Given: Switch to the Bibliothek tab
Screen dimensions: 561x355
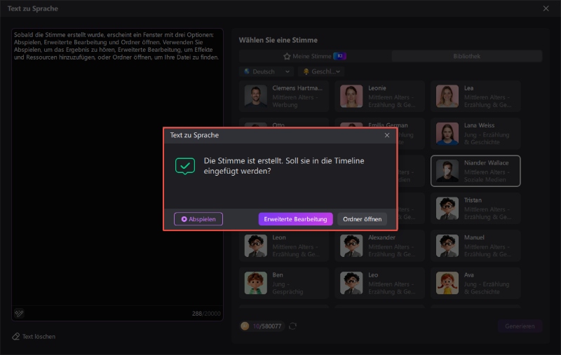Looking at the screenshot, I should (466, 56).
